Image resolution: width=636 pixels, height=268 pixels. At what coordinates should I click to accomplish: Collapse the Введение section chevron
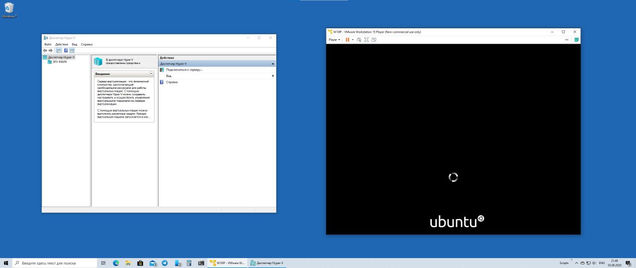(151, 73)
